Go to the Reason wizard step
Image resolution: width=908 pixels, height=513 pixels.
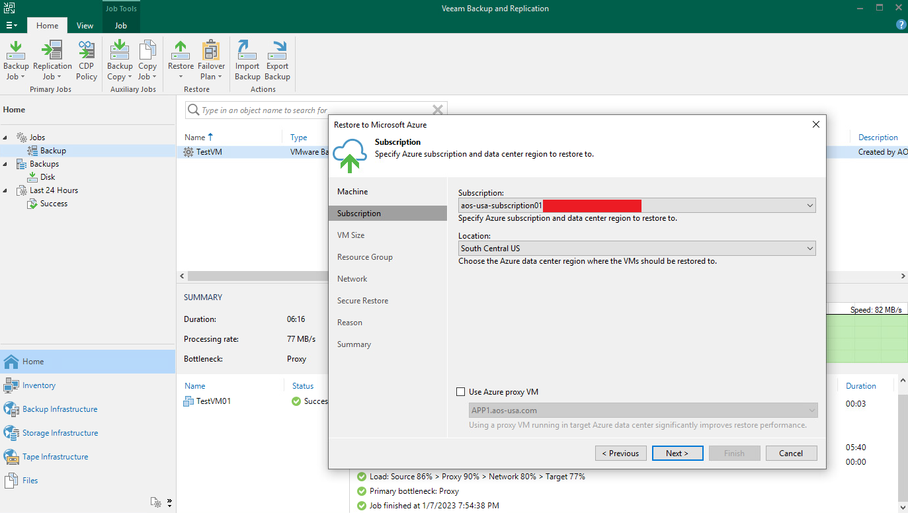(350, 323)
